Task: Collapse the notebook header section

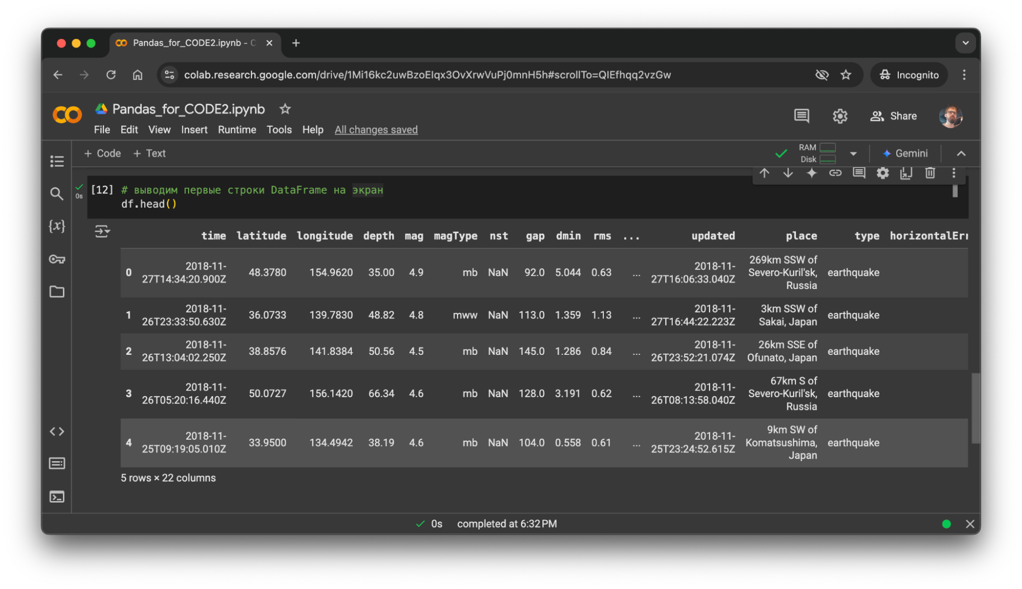Action: [962, 153]
